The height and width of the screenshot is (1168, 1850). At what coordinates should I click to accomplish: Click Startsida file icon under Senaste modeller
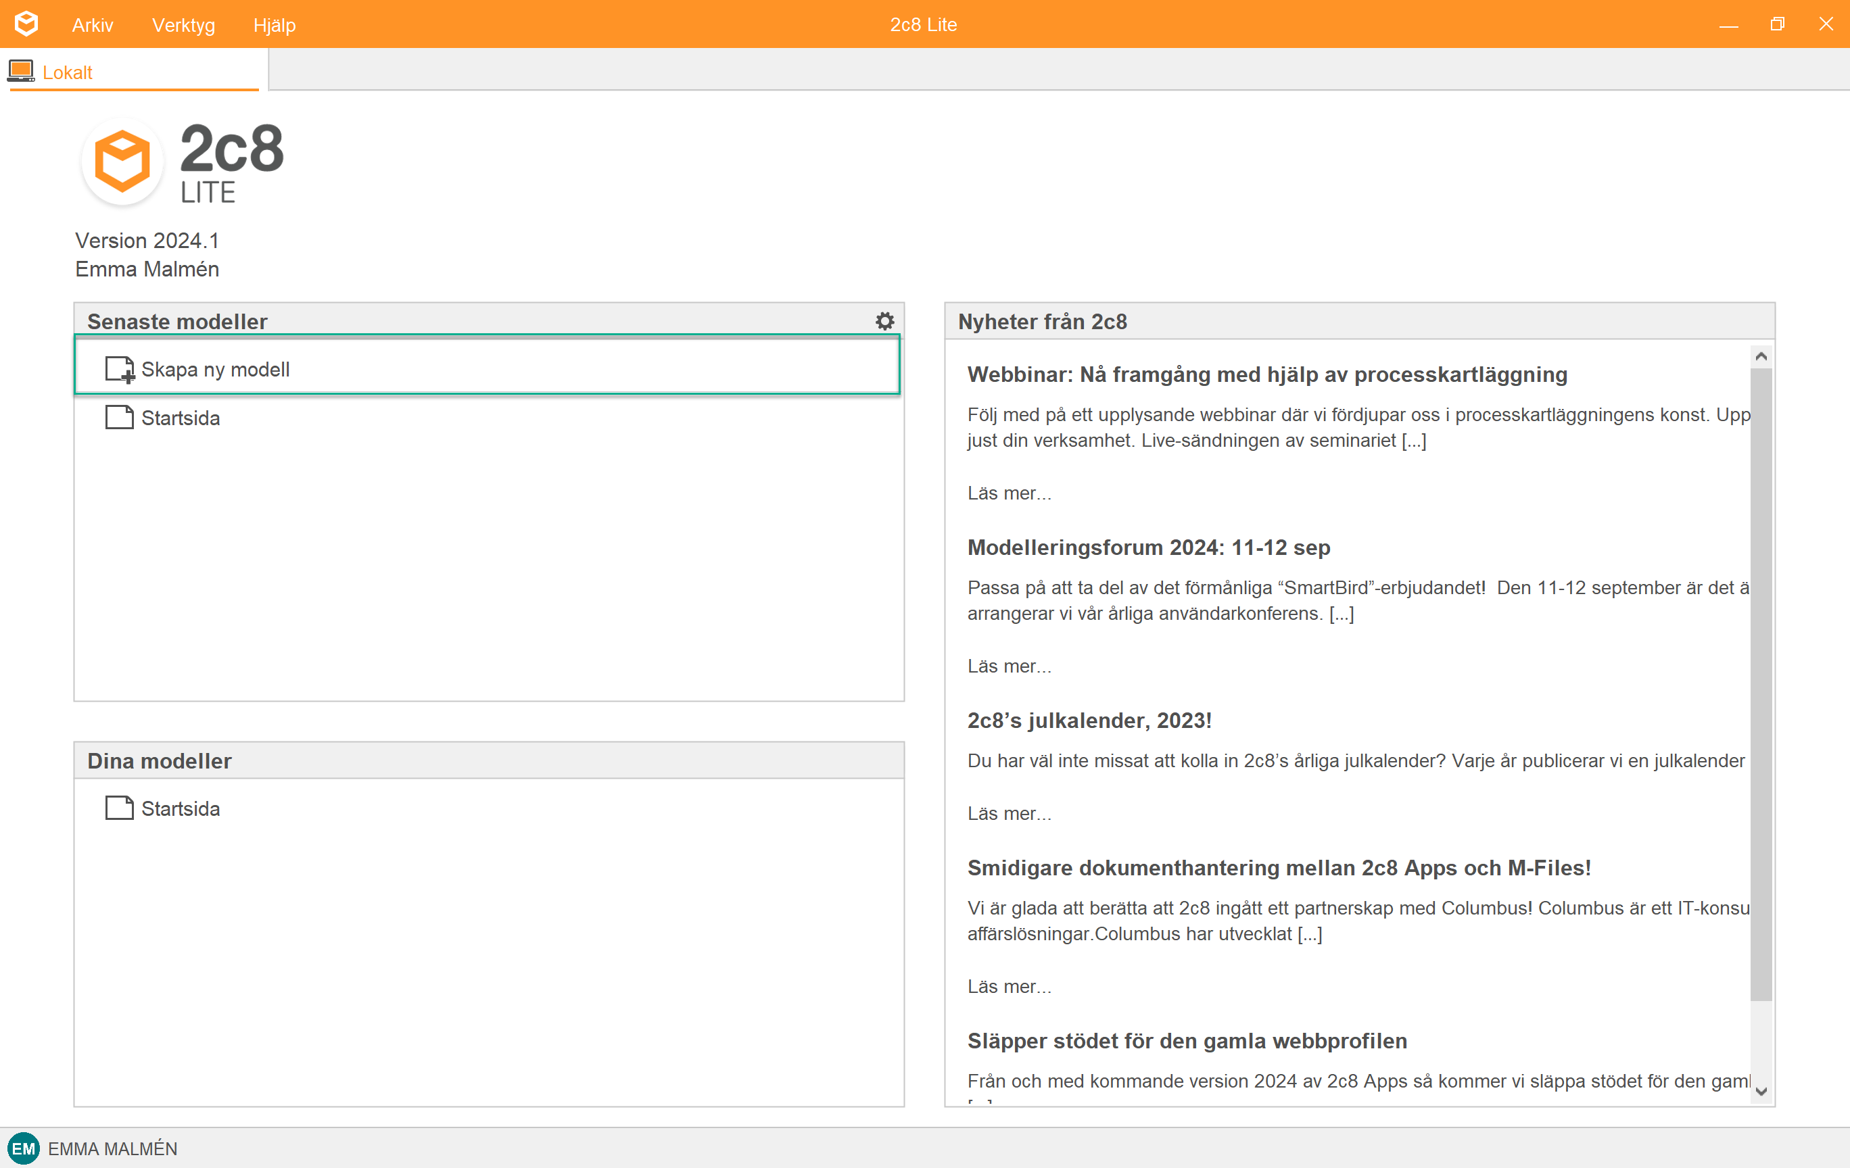[x=119, y=417]
